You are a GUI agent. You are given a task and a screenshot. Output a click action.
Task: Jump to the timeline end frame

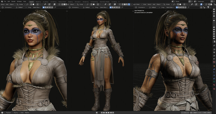113,113
